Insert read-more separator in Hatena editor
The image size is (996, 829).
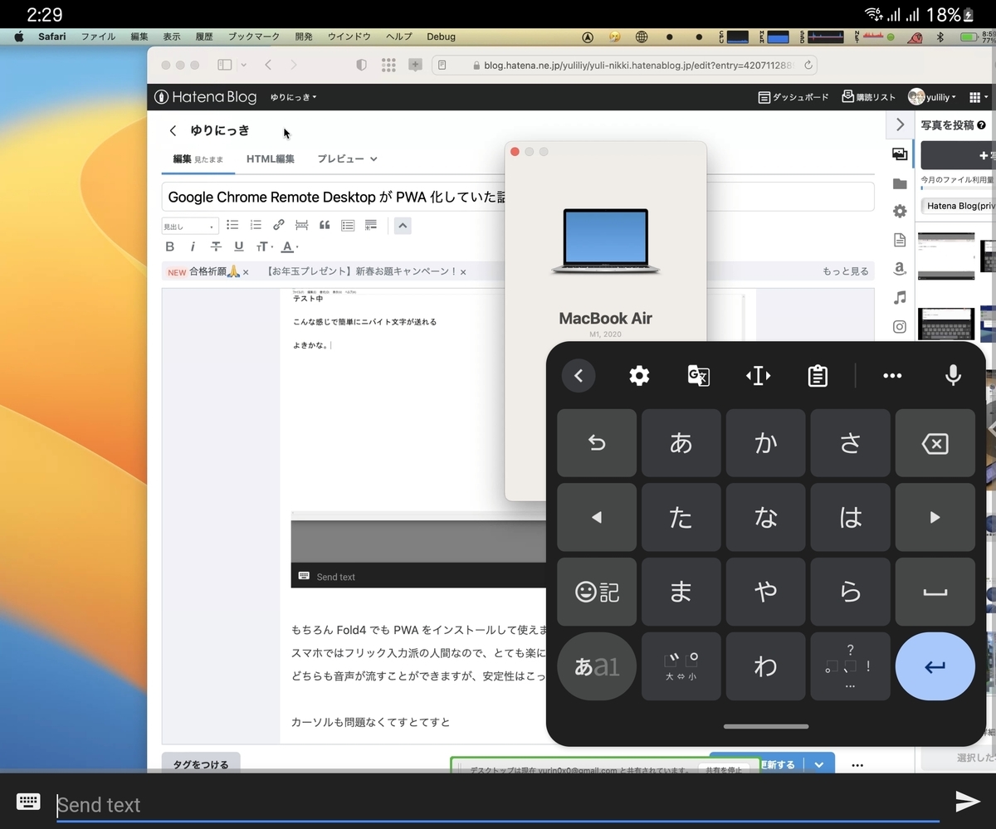click(301, 225)
